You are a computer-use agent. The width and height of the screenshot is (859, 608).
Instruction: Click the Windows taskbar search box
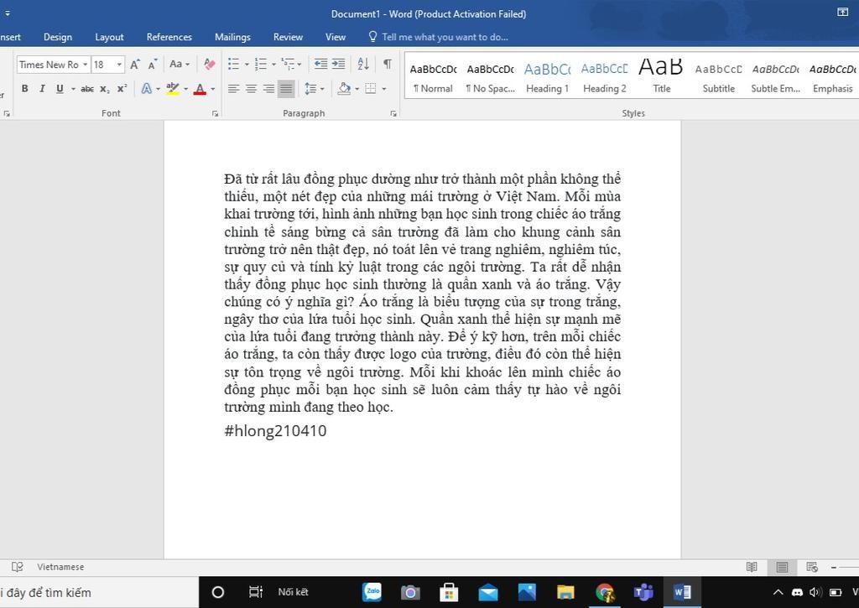tap(99, 592)
